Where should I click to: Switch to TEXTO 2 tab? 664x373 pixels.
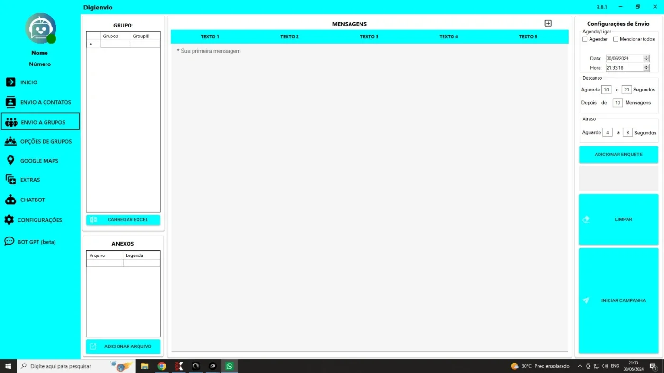click(x=290, y=36)
